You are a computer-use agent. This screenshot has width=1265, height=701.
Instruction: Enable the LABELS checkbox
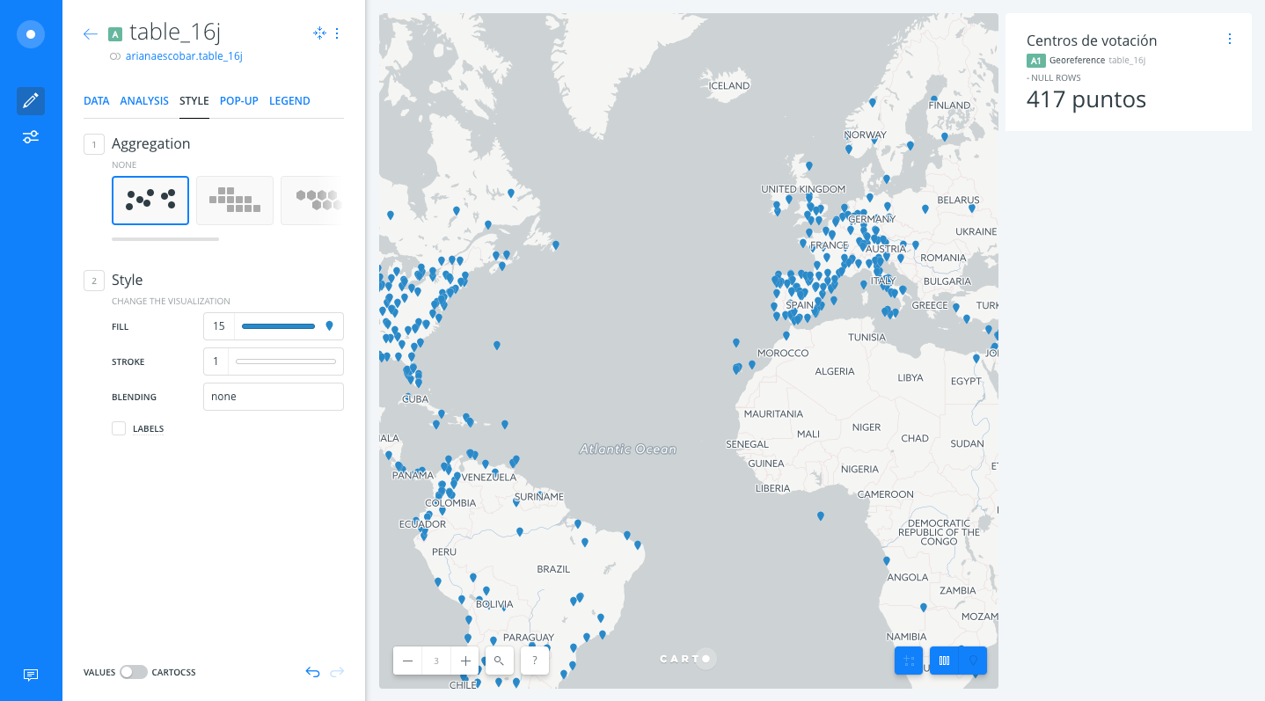(119, 428)
